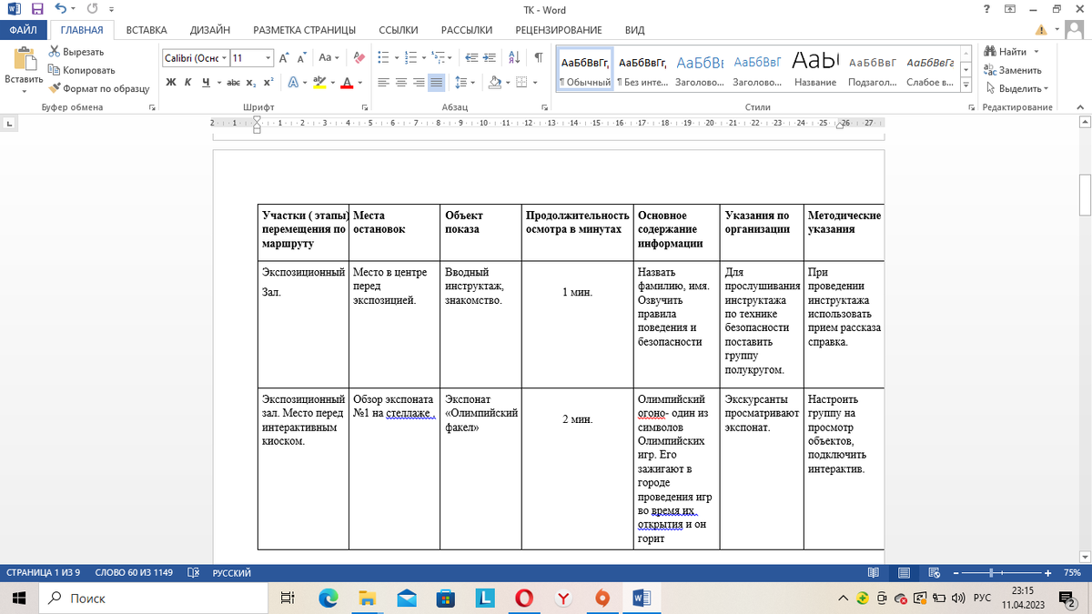Switch to read mode view
The height and width of the screenshot is (614, 1092).
[874, 573]
